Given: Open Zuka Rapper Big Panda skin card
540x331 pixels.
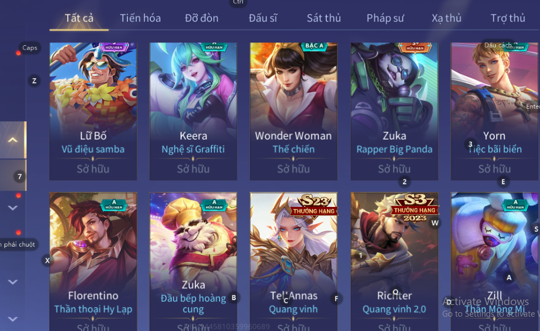Looking at the screenshot, I should 394,111.
